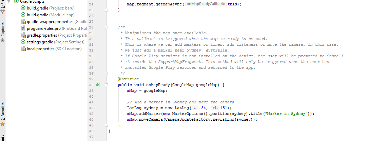Click the Favorites star icon in sidebar
Image resolution: width=384 pixels, height=141 pixels.
tap(3, 124)
